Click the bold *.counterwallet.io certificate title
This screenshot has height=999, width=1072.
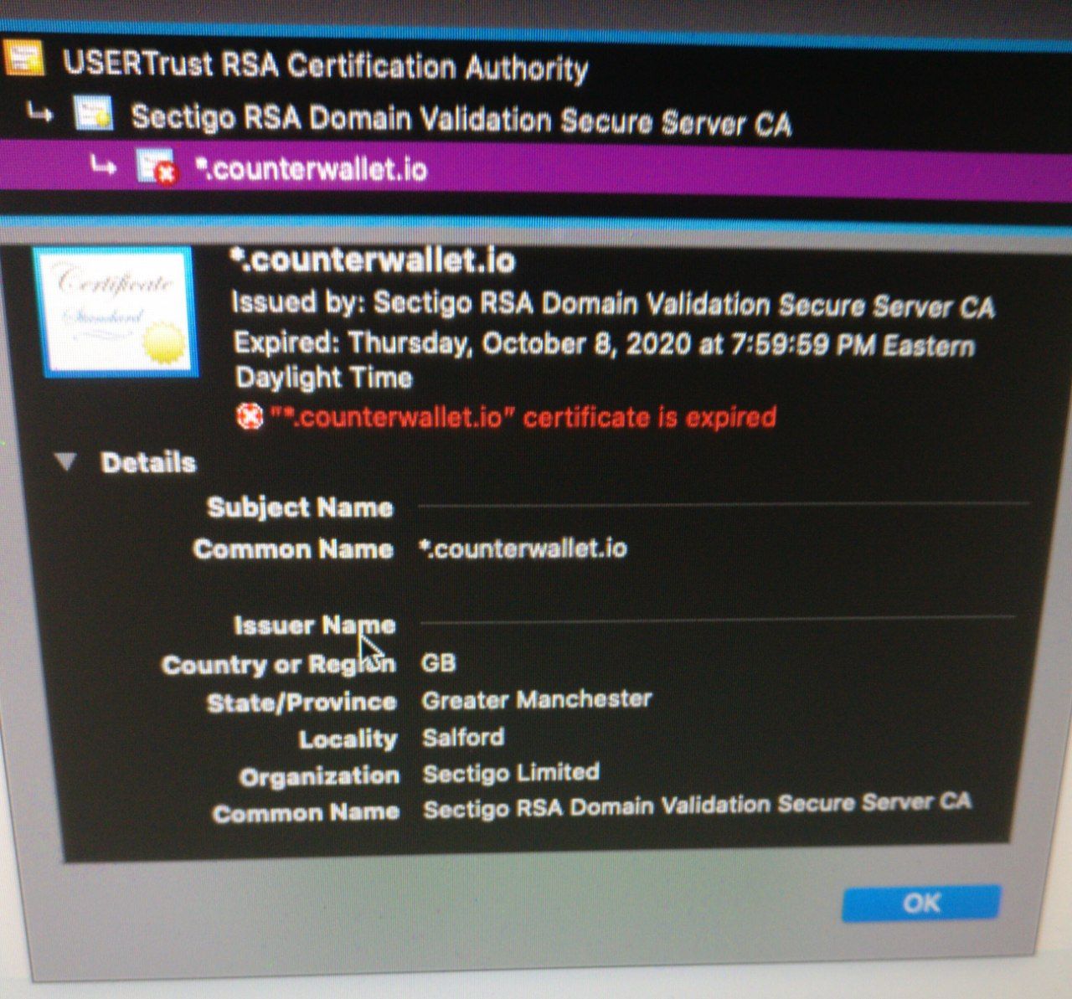tap(373, 260)
